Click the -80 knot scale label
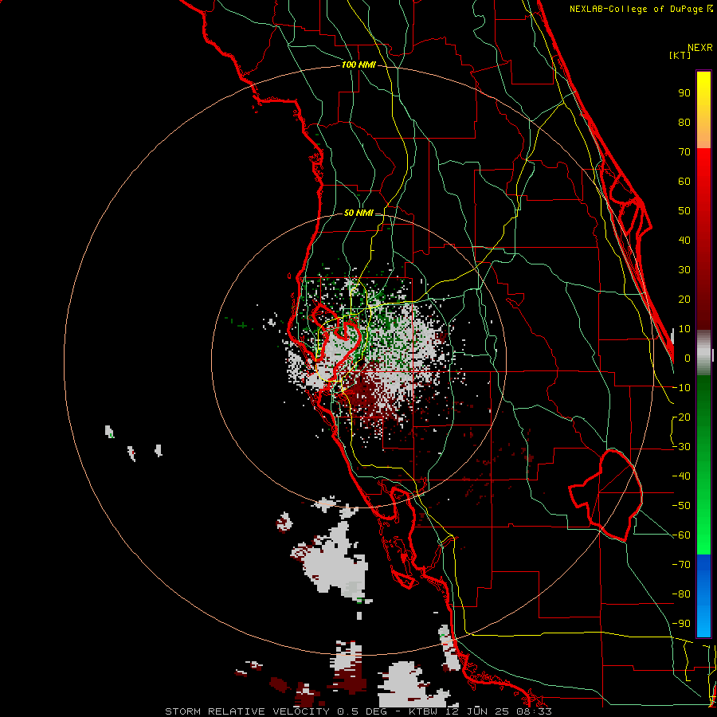The height and width of the screenshot is (717, 717). (x=681, y=594)
